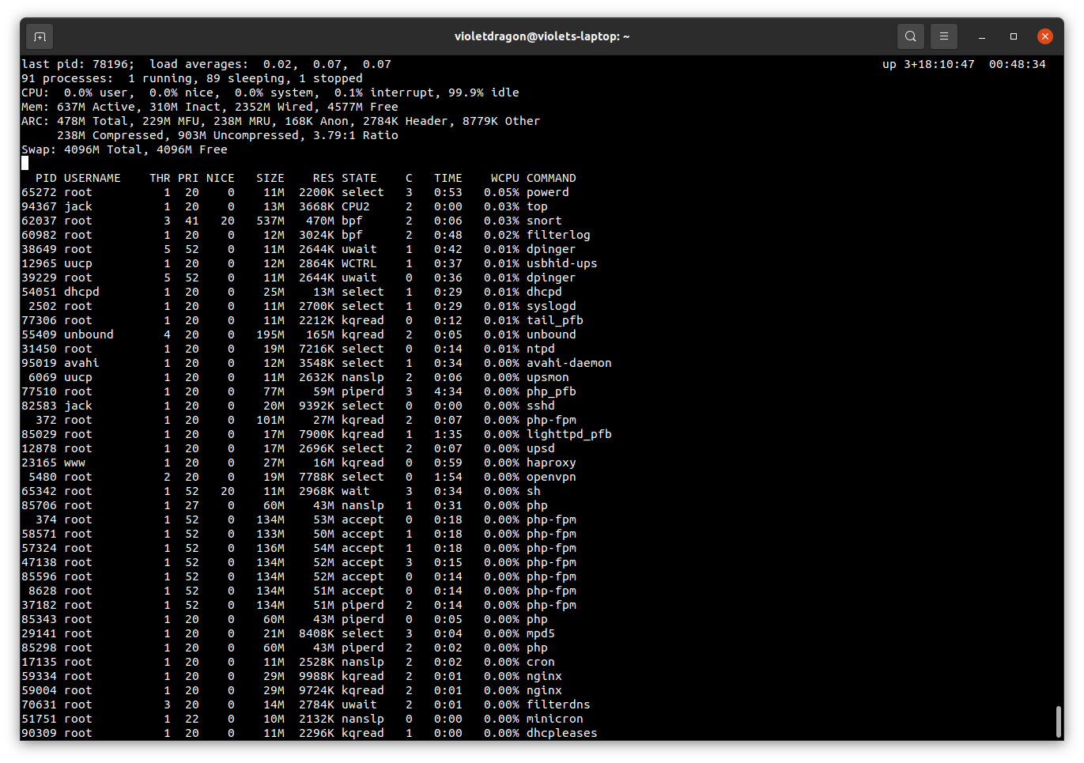The width and height of the screenshot is (1084, 763).
Task: Select the ntpd command text
Action: click(x=541, y=349)
